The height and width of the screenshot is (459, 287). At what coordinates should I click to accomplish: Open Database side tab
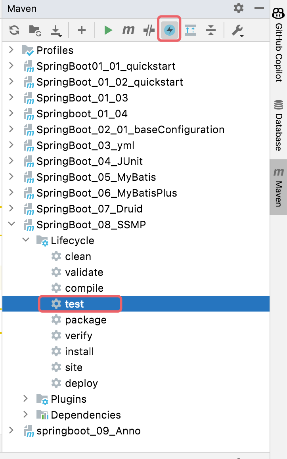(279, 126)
